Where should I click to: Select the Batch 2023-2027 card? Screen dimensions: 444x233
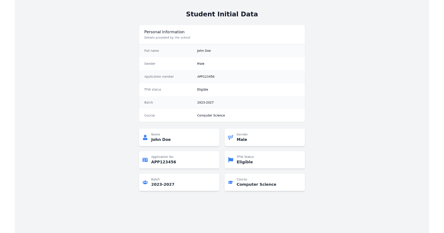pyautogui.click(x=179, y=182)
